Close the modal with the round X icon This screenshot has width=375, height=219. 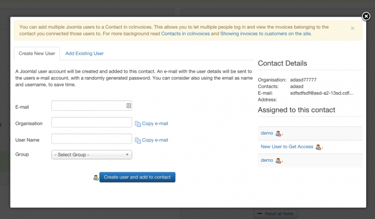tap(366, 16)
